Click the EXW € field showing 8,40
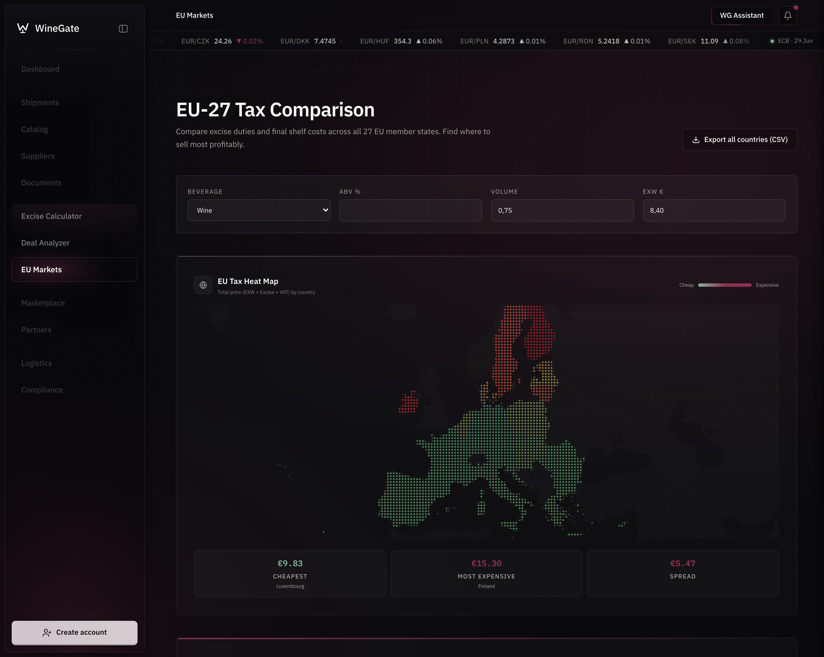Viewport: 824px width, 657px height. (714, 210)
